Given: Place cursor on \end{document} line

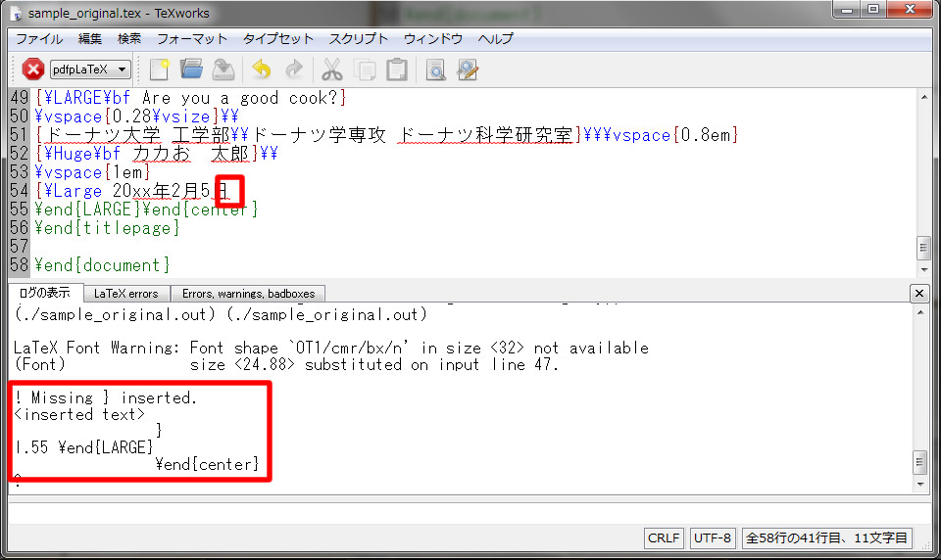Looking at the screenshot, I should (102, 265).
